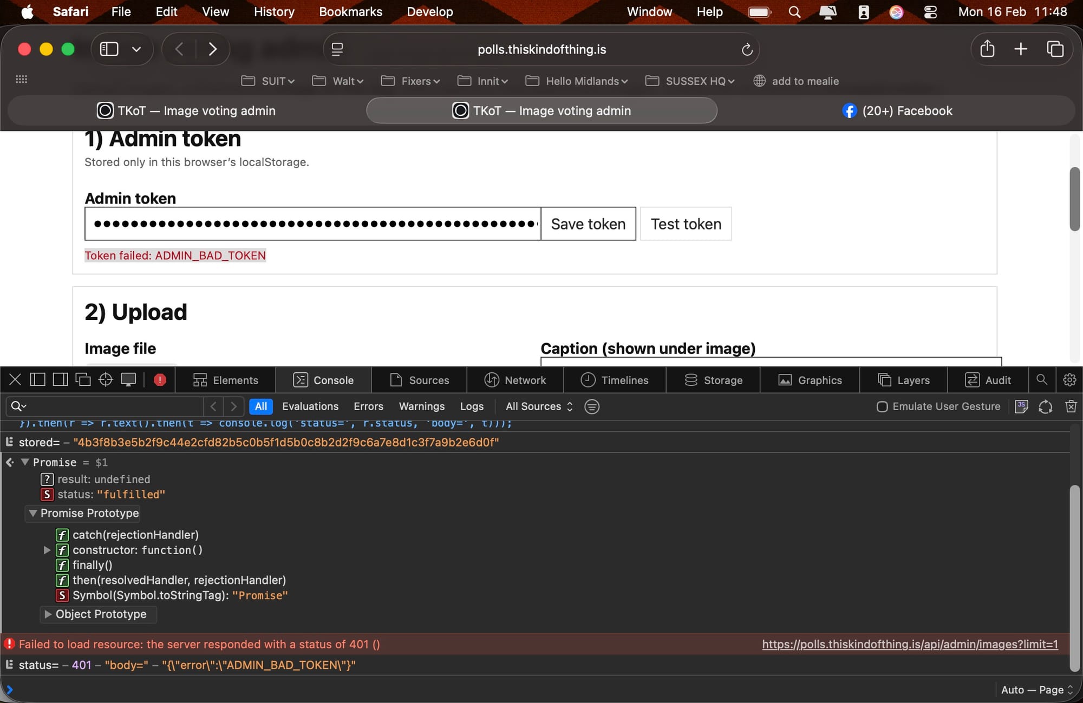The height and width of the screenshot is (703, 1083).
Task: Click the inspector settings gear icon
Action: pyautogui.click(x=1069, y=380)
